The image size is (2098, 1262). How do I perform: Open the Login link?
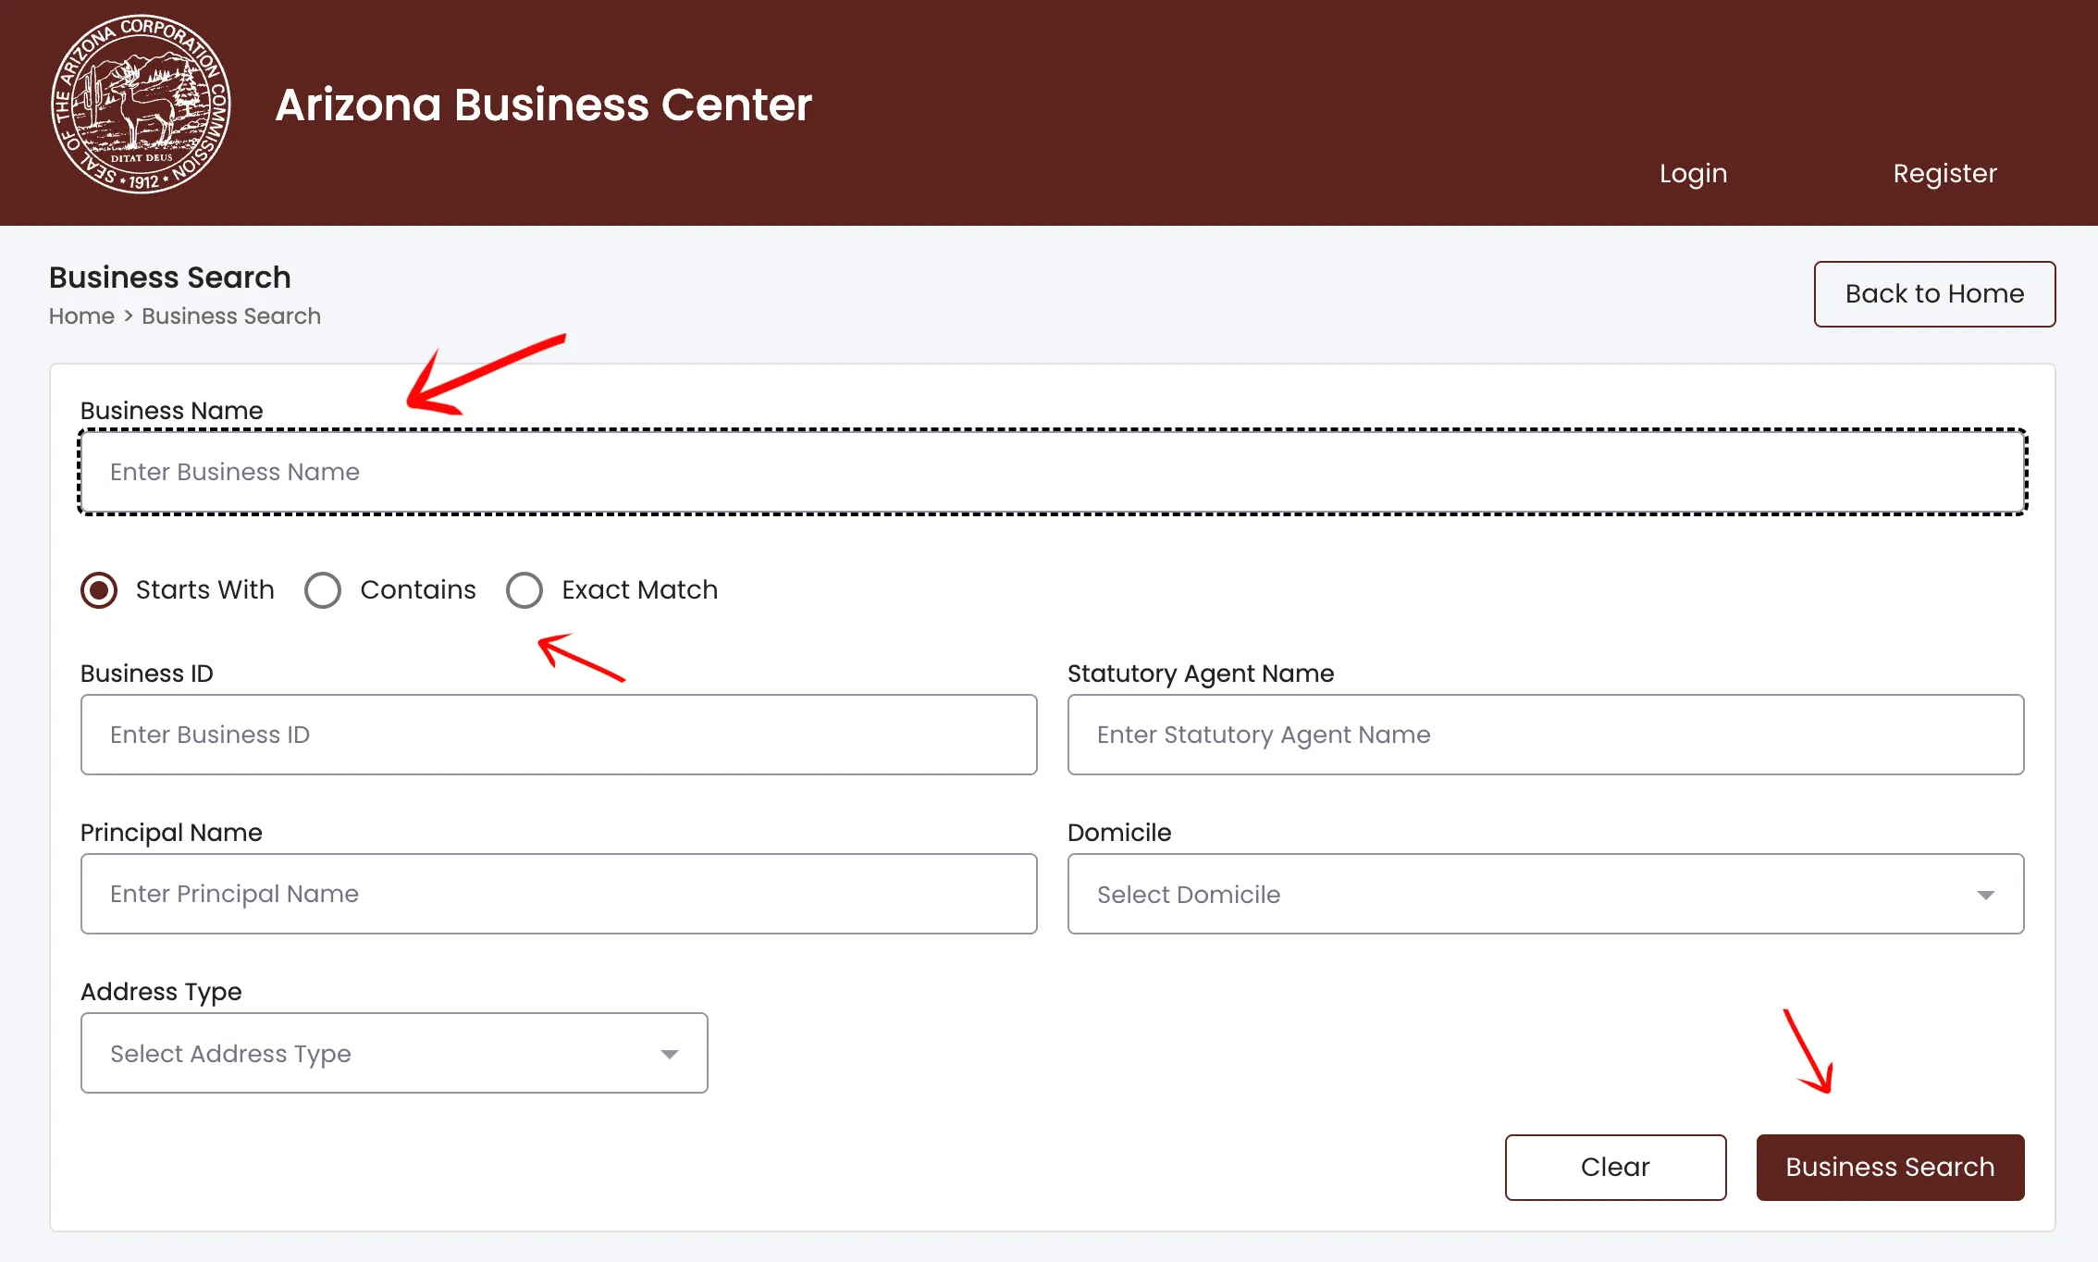(1693, 174)
